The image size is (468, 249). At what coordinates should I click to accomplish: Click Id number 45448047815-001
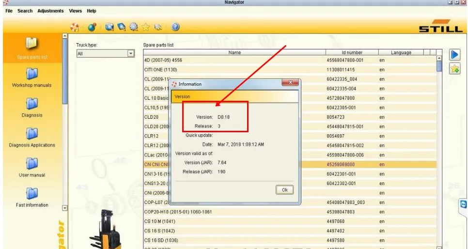[345, 126]
